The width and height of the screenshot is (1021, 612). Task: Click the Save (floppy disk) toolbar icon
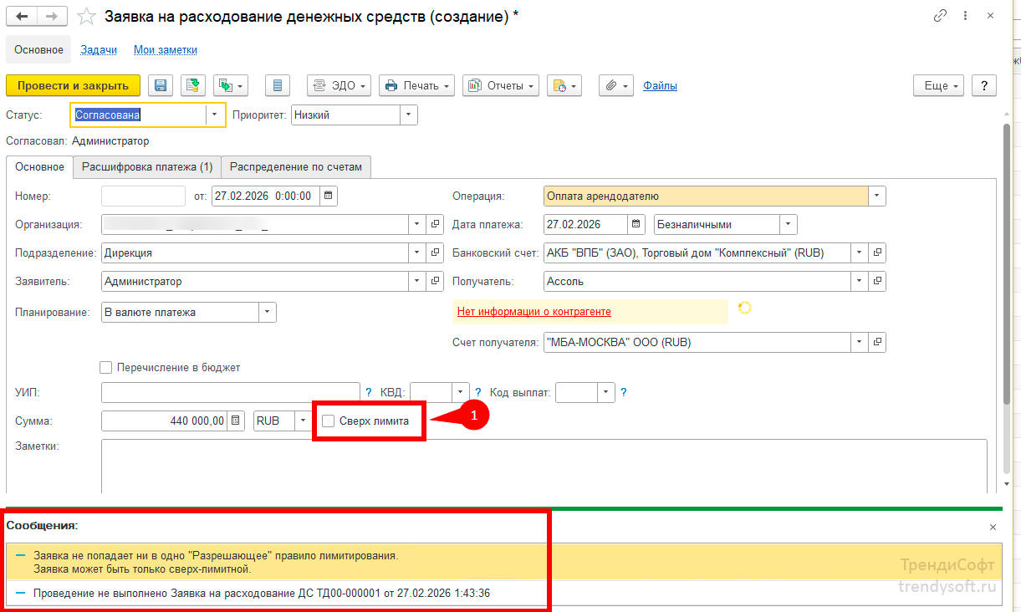[x=160, y=85]
